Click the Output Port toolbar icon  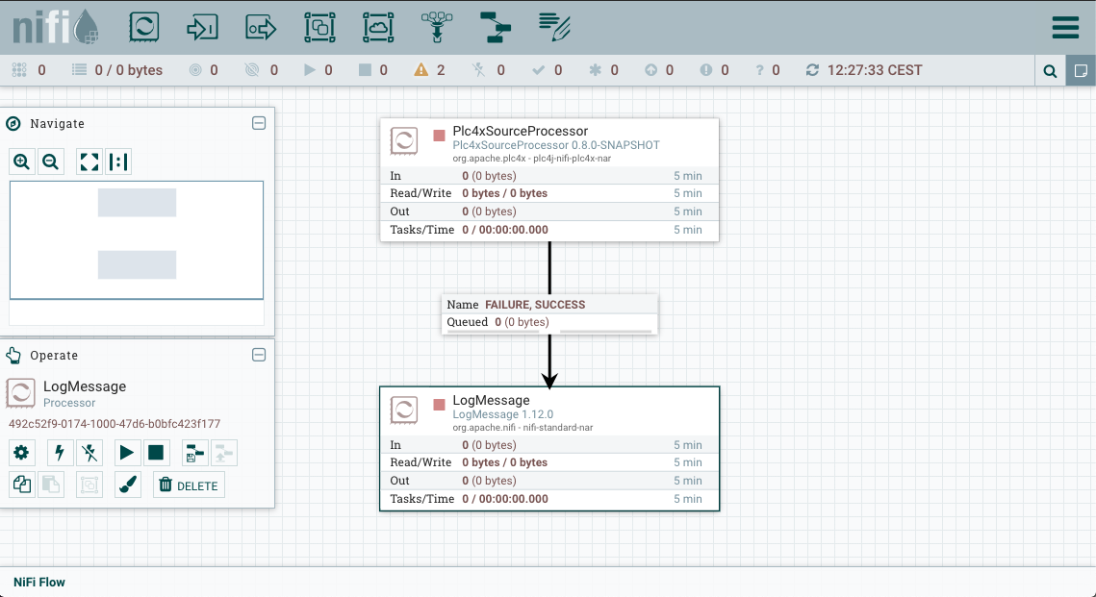(261, 27)
